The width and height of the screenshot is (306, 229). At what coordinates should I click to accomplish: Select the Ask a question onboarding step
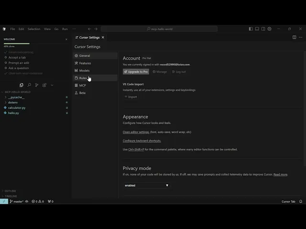pos(19,68)
